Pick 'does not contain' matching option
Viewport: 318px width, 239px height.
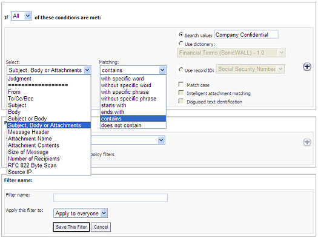click(133, 125)
